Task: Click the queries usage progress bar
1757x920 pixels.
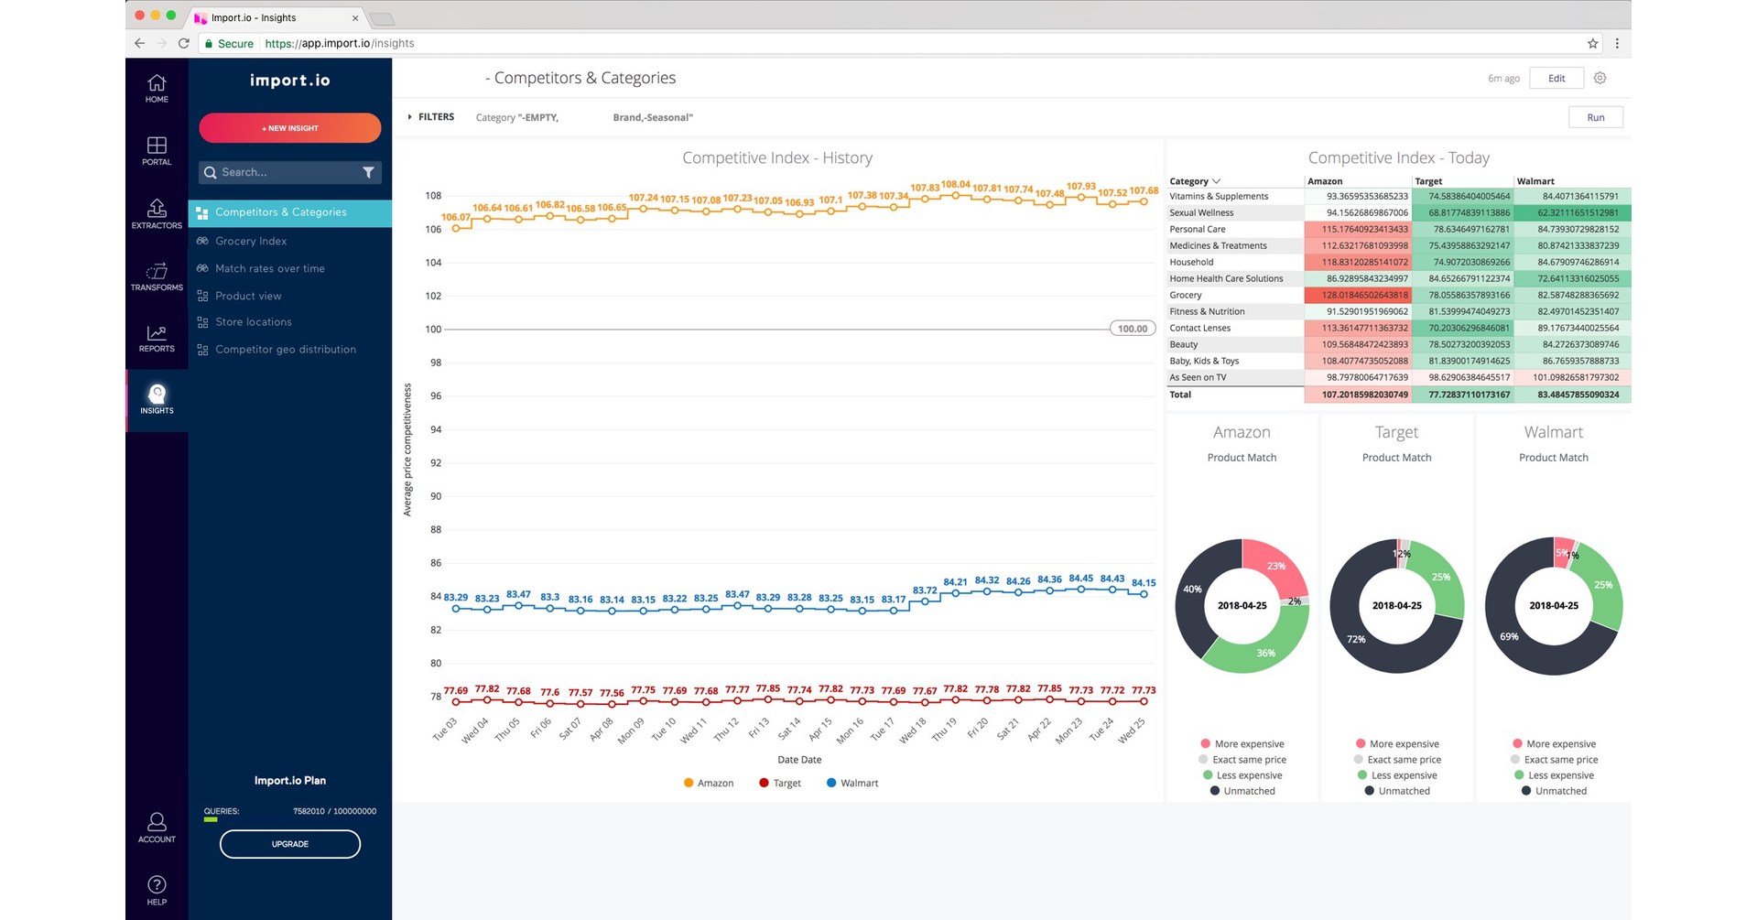Action: (x=212, y=821)
